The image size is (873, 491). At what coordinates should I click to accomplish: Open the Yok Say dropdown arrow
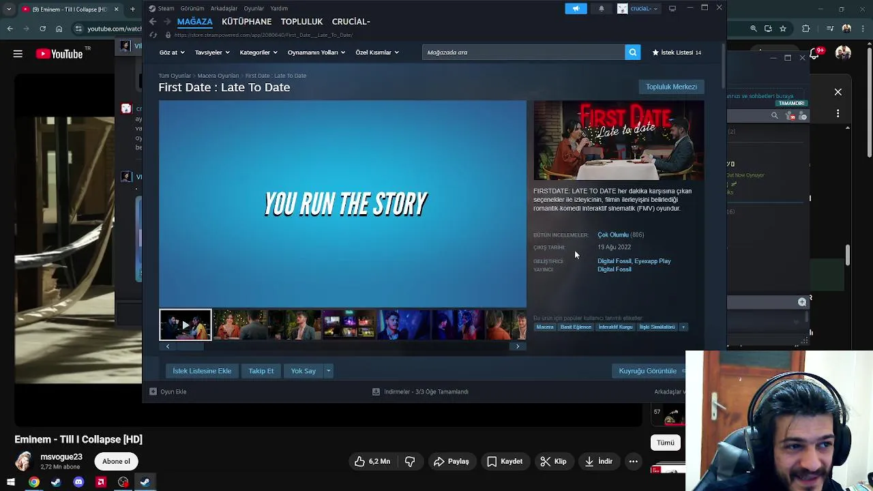pyautogui.click(x=328, y=371)
